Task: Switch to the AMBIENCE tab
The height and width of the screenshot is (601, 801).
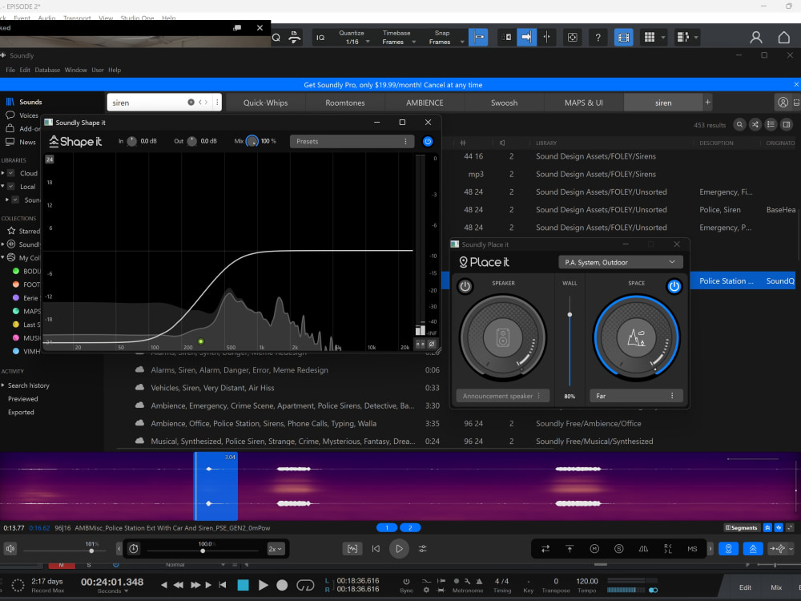Action: pos(425,103)
